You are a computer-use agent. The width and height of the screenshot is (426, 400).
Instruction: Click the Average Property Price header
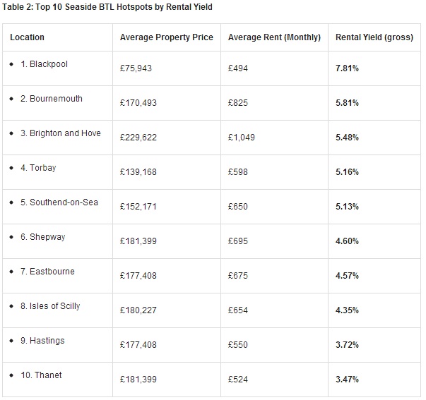coord(167,37)
